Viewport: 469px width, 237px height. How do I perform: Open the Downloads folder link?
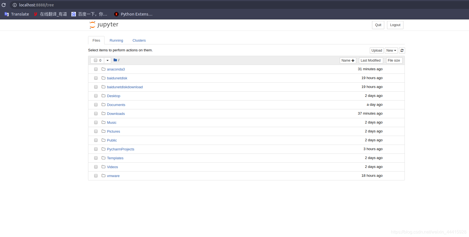point(116,114)
